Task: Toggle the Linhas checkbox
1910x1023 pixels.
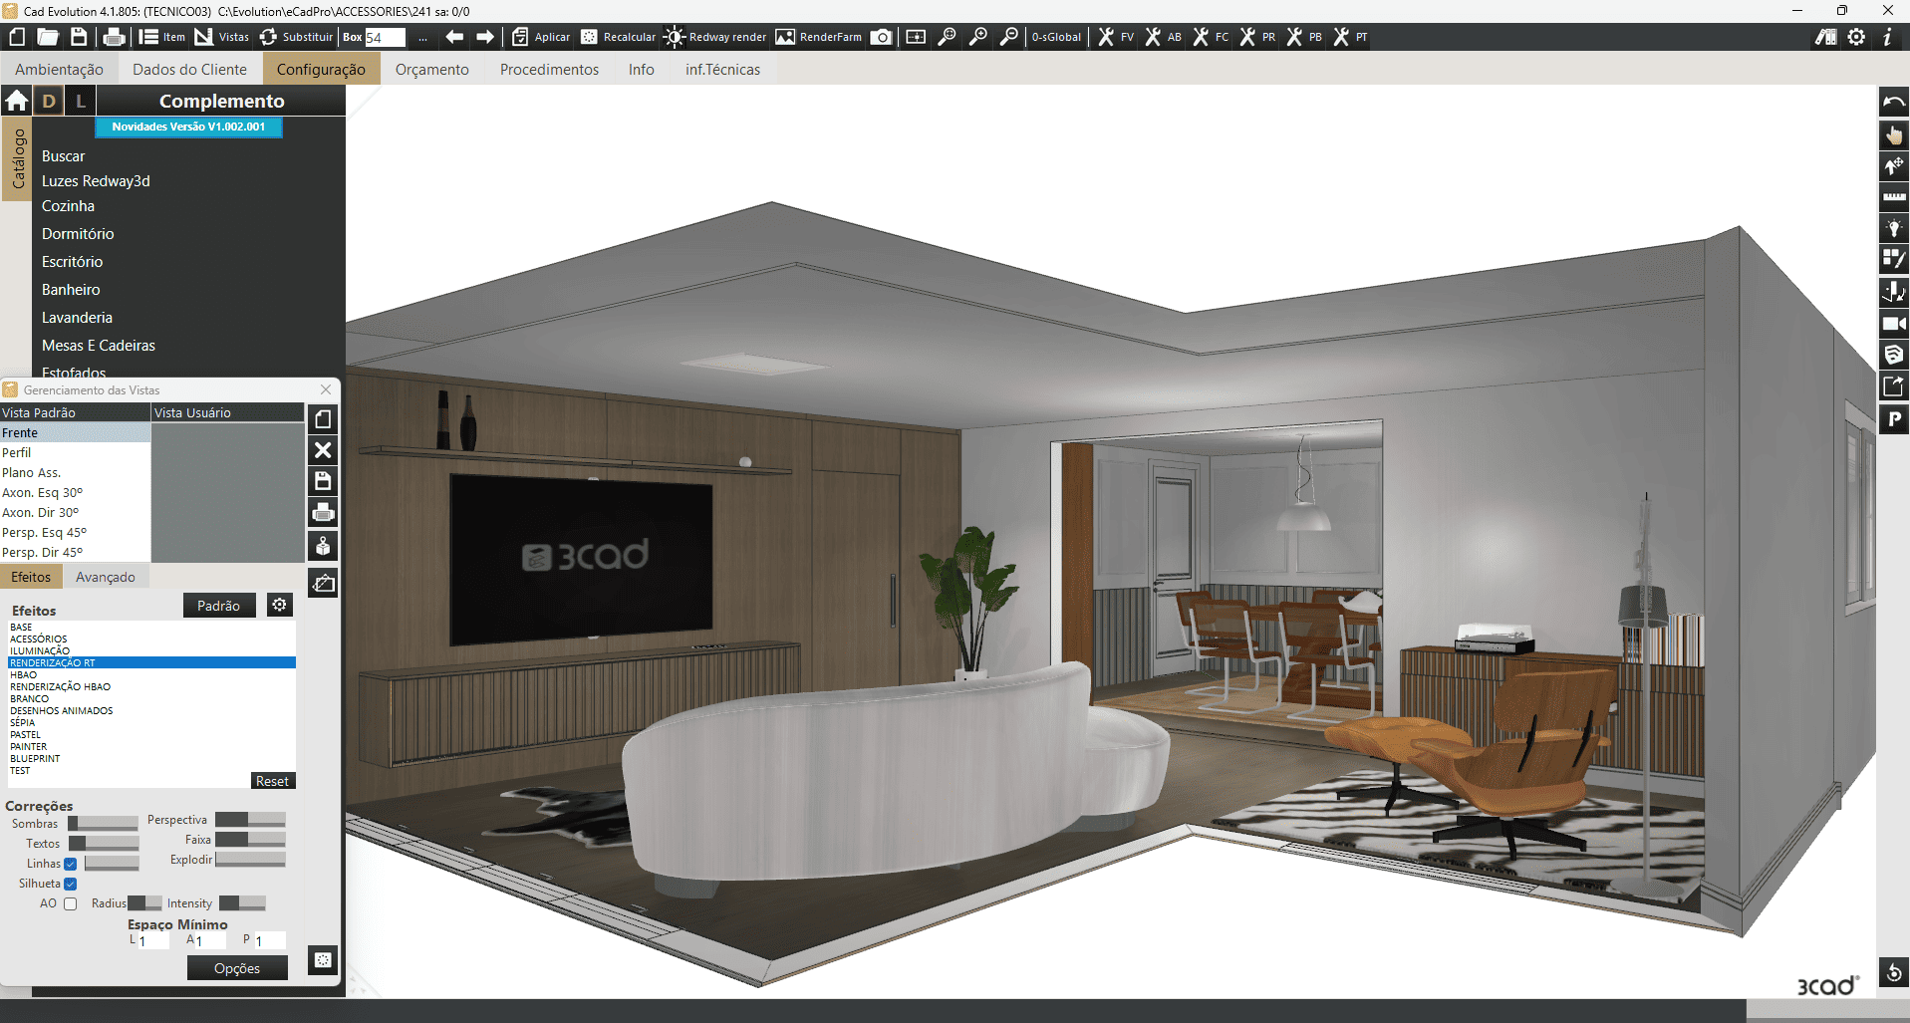Action: (71, 864)
